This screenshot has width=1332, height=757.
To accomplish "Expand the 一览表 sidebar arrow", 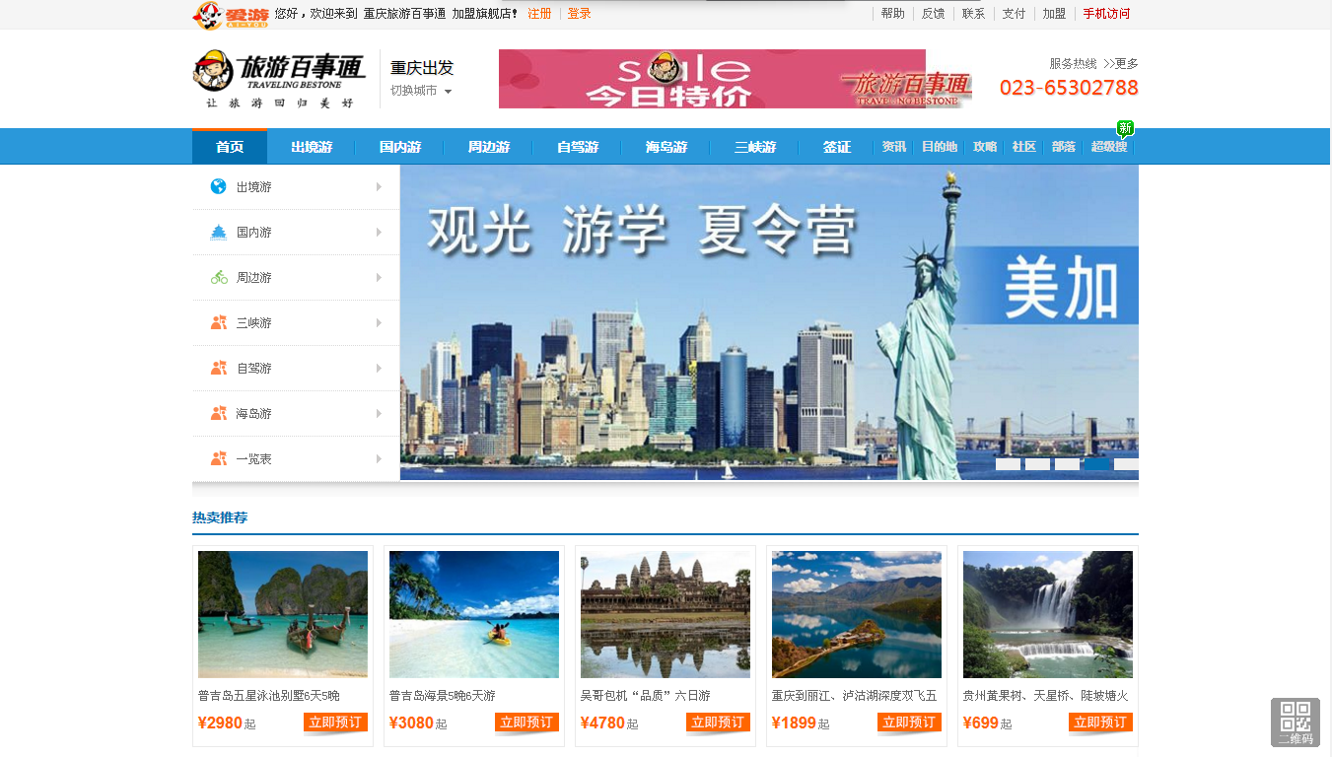I will pos(379,458).
